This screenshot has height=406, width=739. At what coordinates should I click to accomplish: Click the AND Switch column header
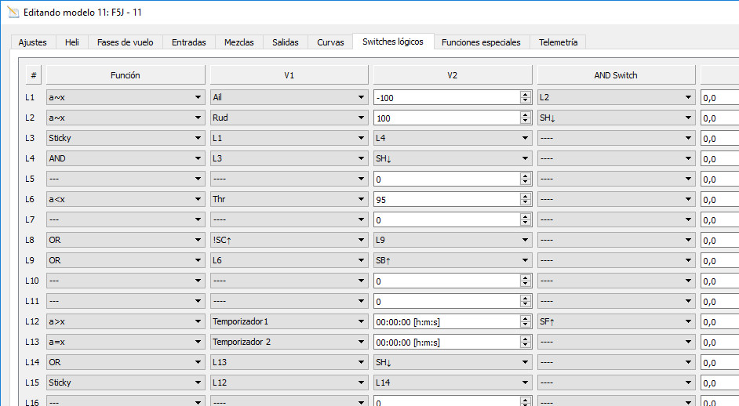(x=615, y=75)
